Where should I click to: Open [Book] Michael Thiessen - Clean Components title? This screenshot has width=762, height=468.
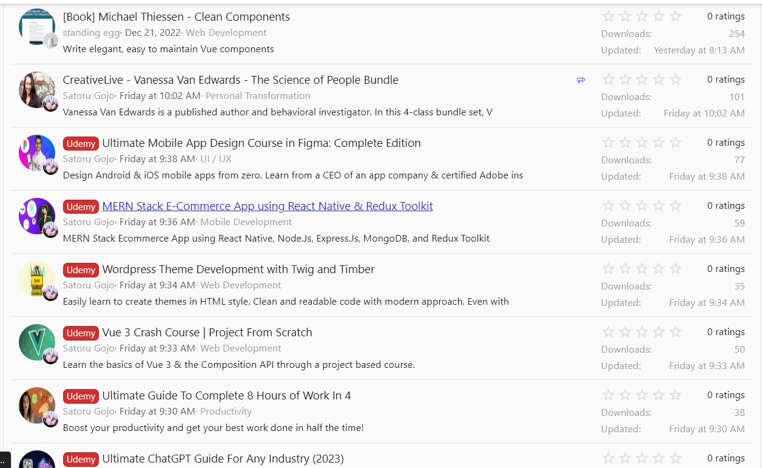pos(177,17)
